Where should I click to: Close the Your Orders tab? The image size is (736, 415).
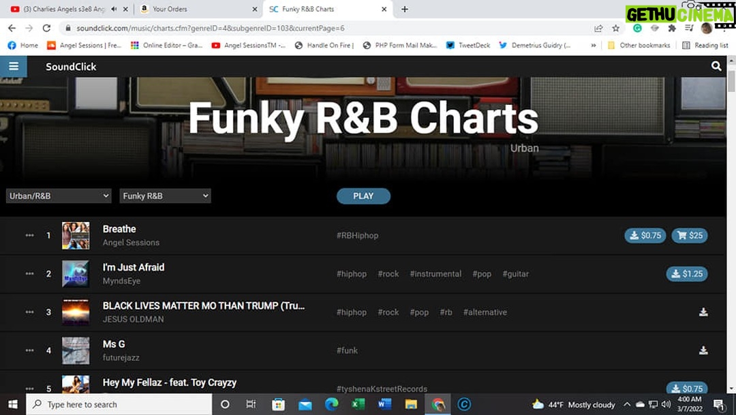(254, 9)
